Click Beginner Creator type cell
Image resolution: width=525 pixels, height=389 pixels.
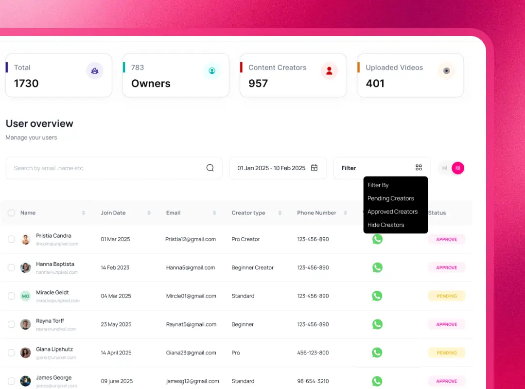[x=252, y=267]
